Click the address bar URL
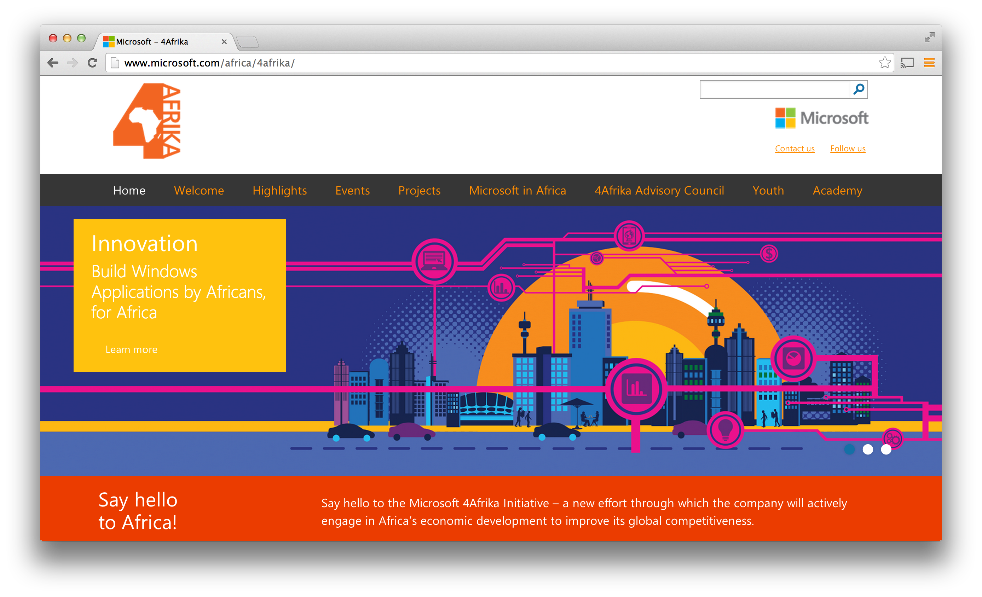982x597 pixels. [209, 63]
